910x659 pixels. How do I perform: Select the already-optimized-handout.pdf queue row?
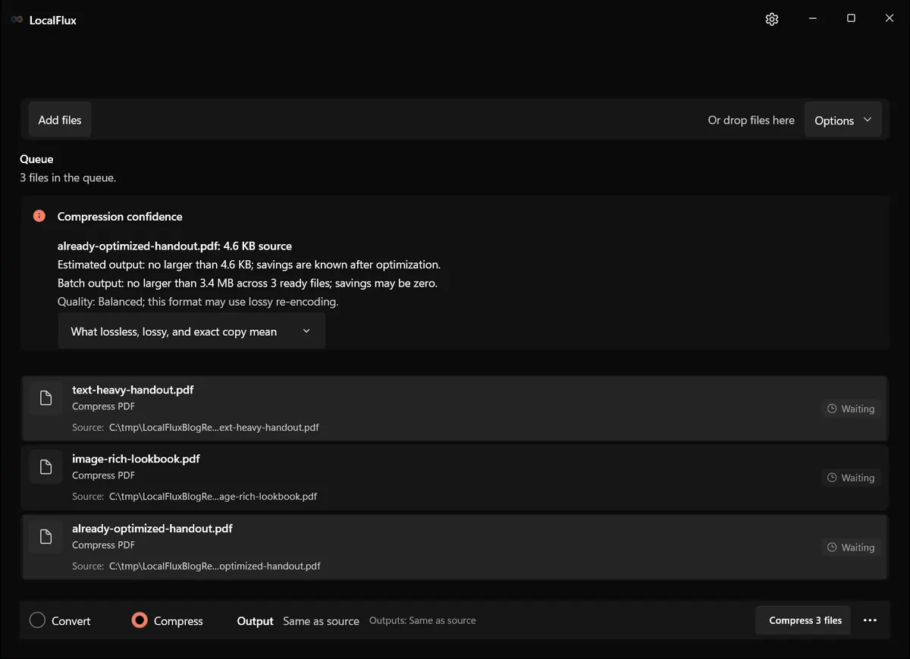tap(454, 547)
